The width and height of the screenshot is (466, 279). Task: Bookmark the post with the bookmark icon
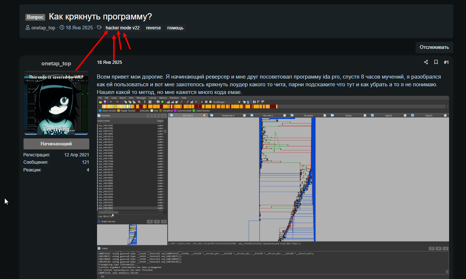[x=436, y=62]
